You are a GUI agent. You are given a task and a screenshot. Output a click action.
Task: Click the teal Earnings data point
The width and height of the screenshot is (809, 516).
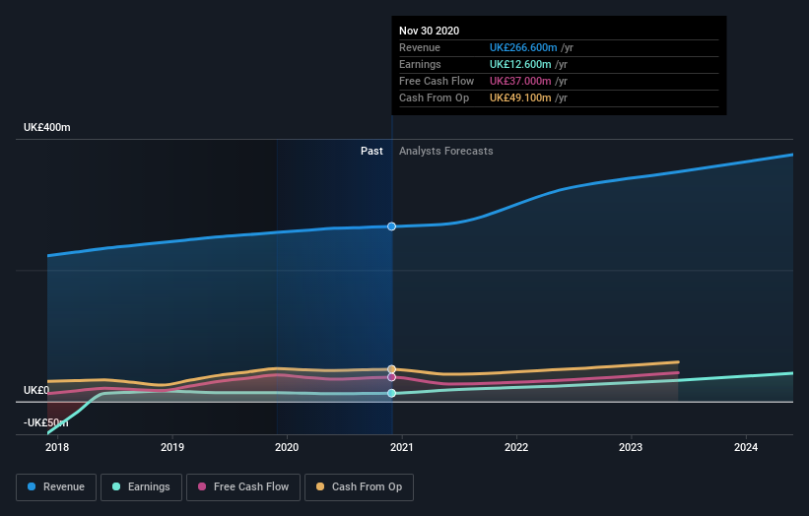(391, 393)
